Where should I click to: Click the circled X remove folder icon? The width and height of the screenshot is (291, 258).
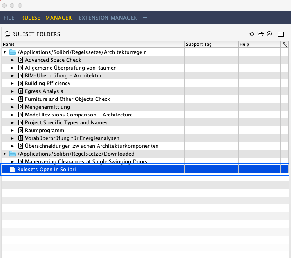tap(269, 34)
